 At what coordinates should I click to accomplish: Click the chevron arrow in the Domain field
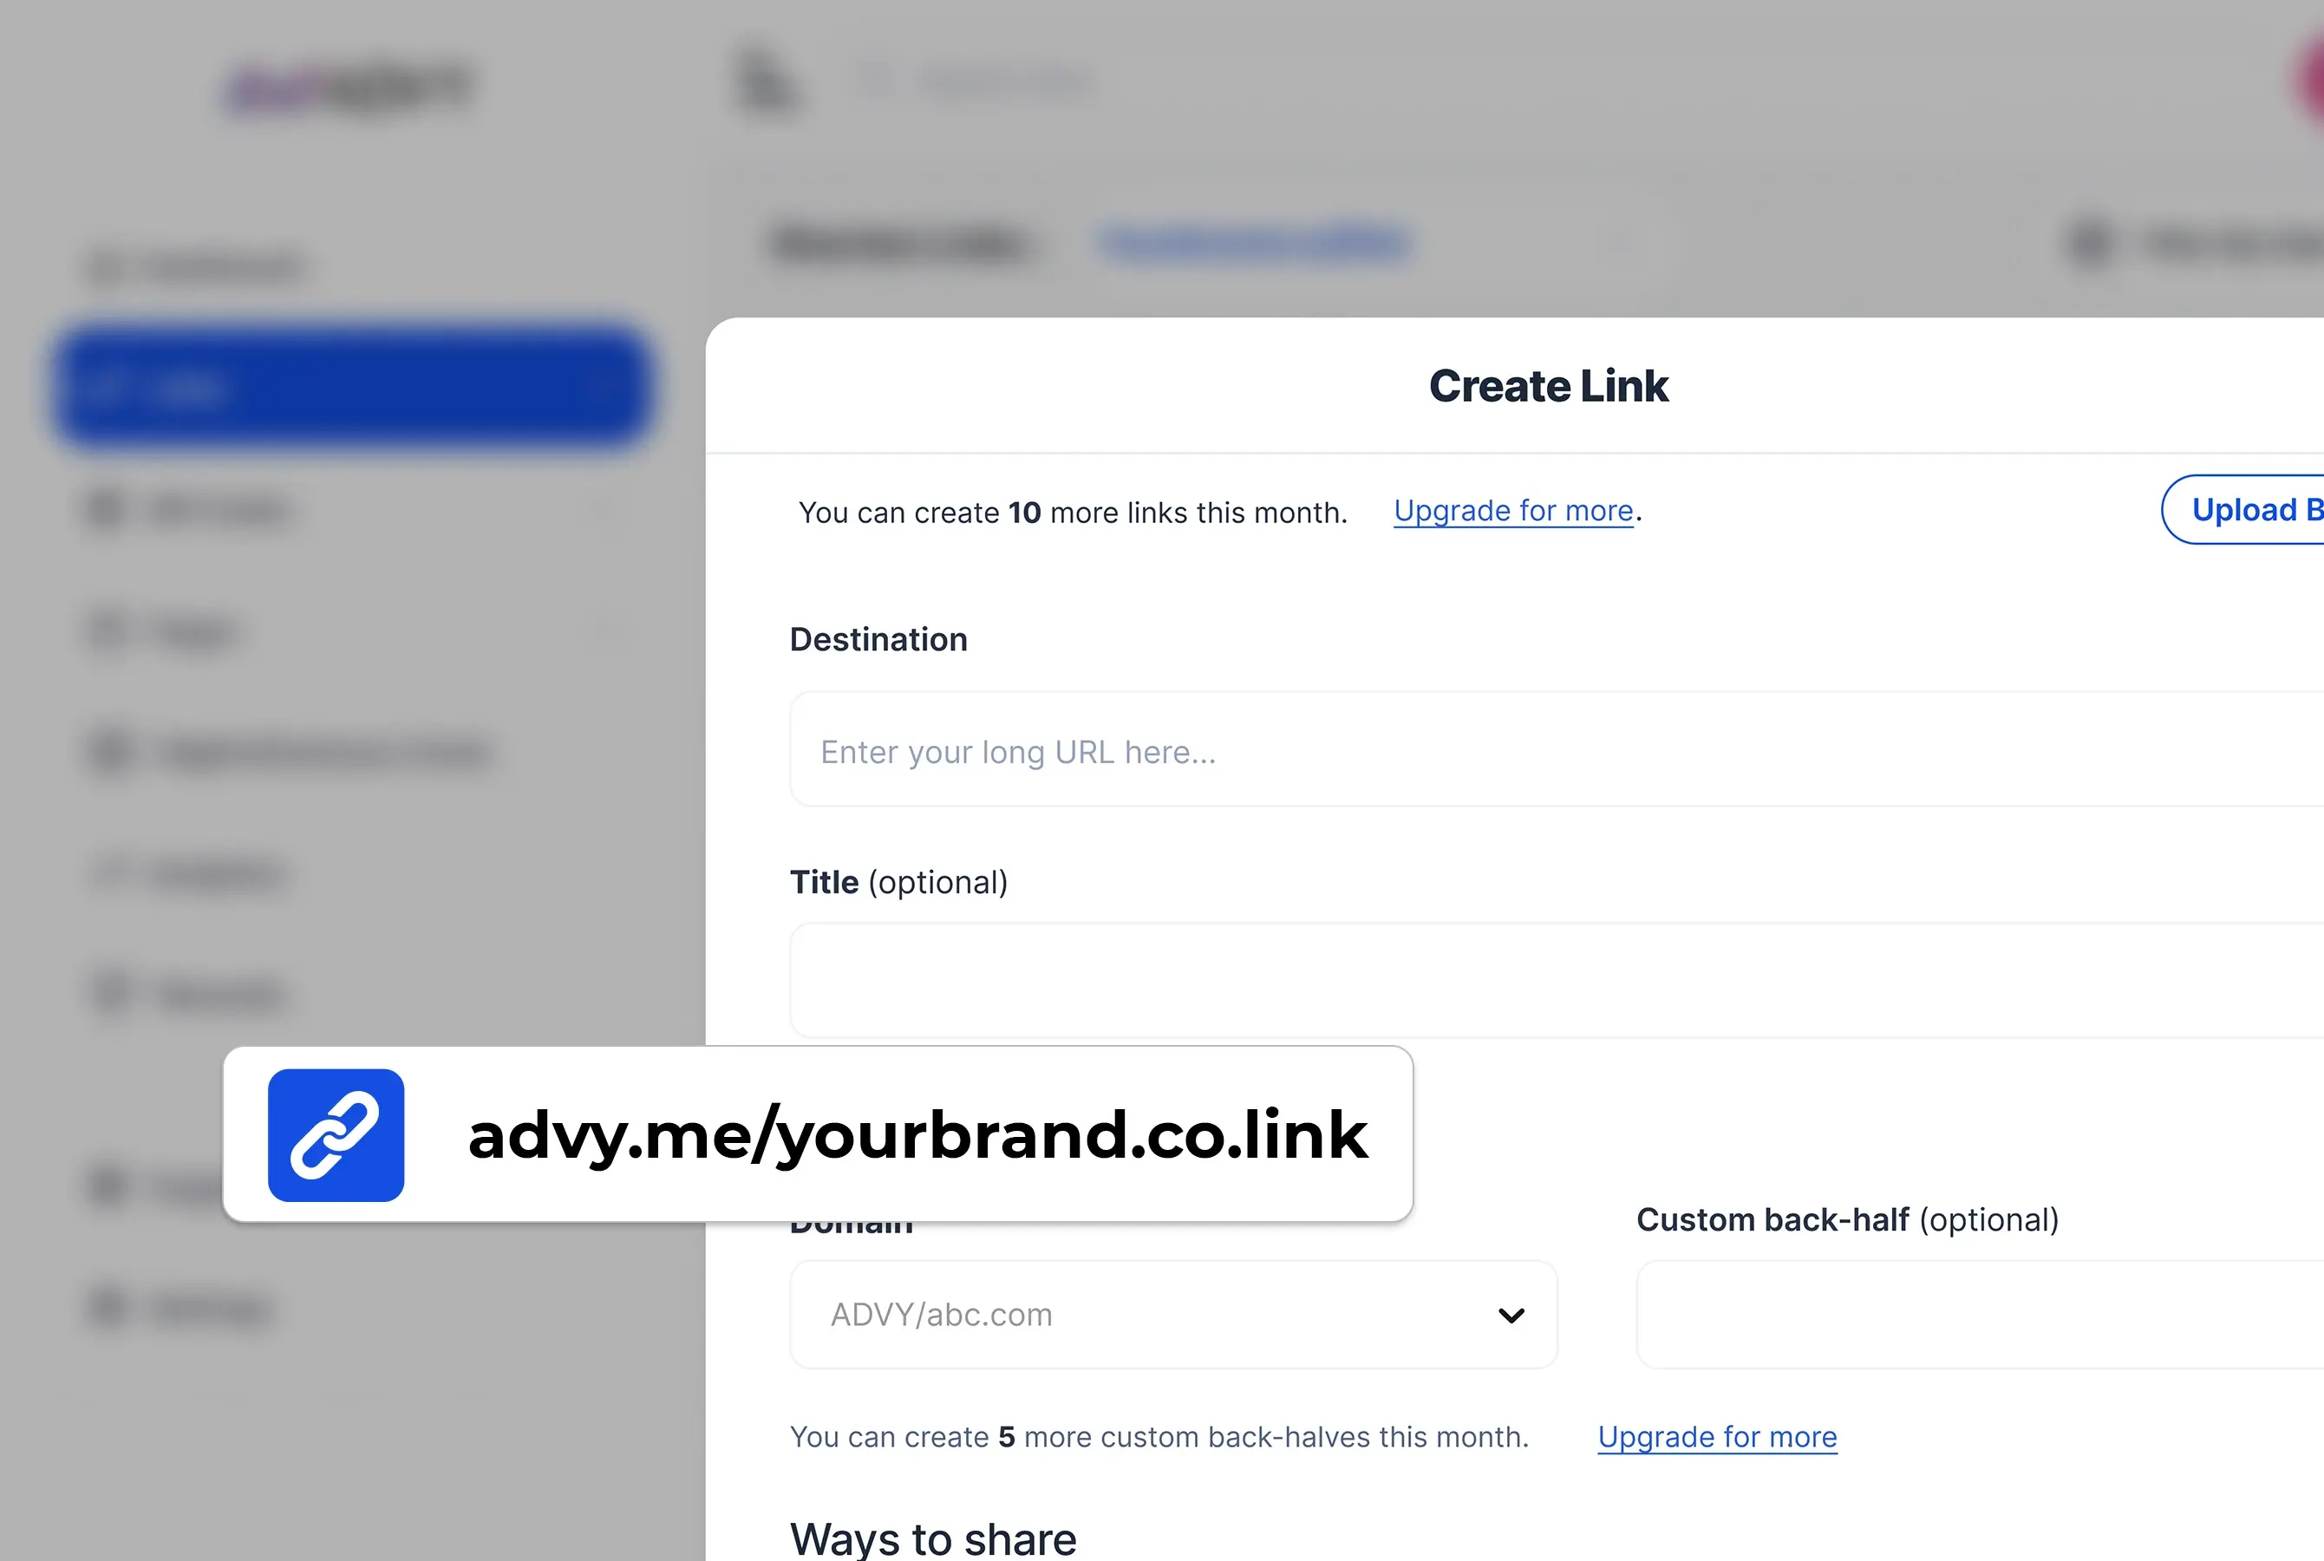1511,1315
